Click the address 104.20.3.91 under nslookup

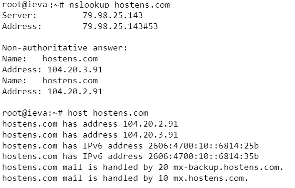click(x=75, y=69)
